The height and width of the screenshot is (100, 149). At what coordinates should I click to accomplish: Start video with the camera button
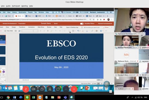pyautogui.click(x=34, y=89)
